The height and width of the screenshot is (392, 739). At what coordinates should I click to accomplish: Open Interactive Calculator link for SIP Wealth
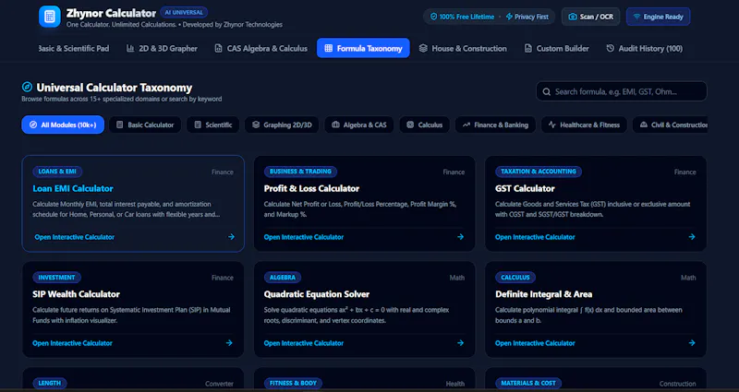73,343
